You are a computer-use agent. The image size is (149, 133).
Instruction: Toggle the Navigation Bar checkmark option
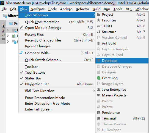click(x=57, y=84)
